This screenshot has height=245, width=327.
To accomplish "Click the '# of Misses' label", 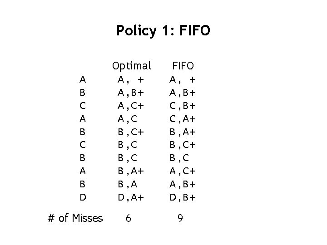I will [75, 218].
